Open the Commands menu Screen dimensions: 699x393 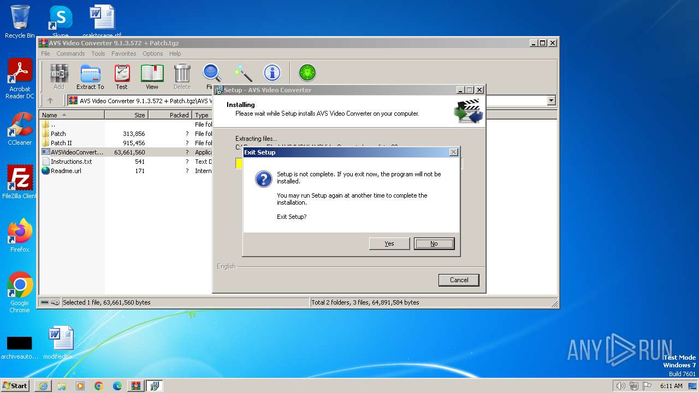[x=70, y=53]
